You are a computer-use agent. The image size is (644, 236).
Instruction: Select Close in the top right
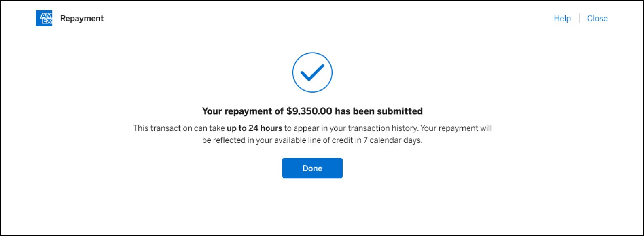coord(597,18)
